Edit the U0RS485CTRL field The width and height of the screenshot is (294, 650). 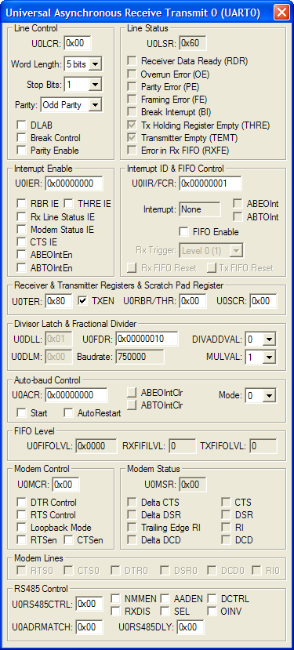[89, 604]
